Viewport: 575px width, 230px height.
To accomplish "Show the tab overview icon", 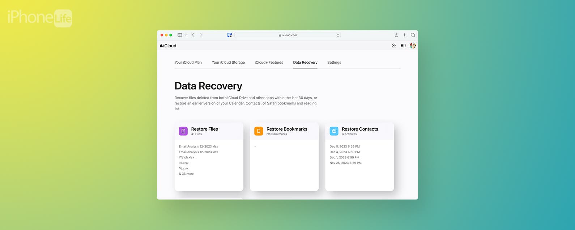I will tap(413, 35).
